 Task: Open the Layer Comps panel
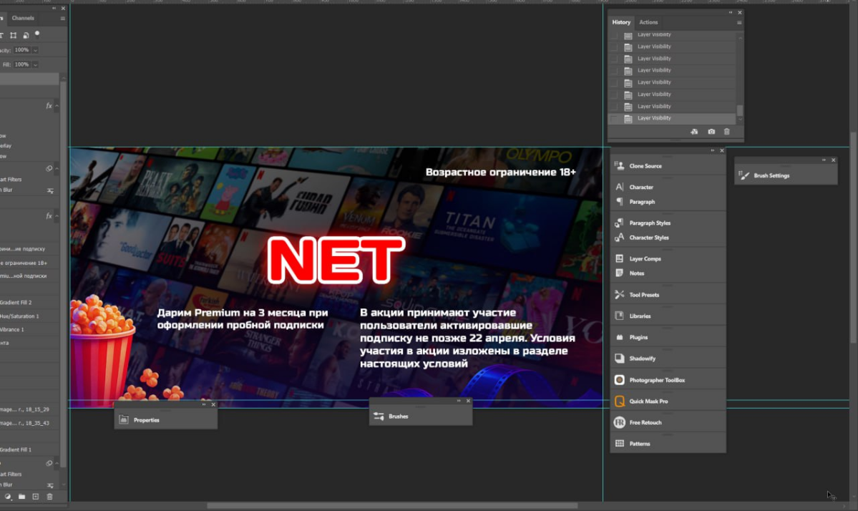668,259
